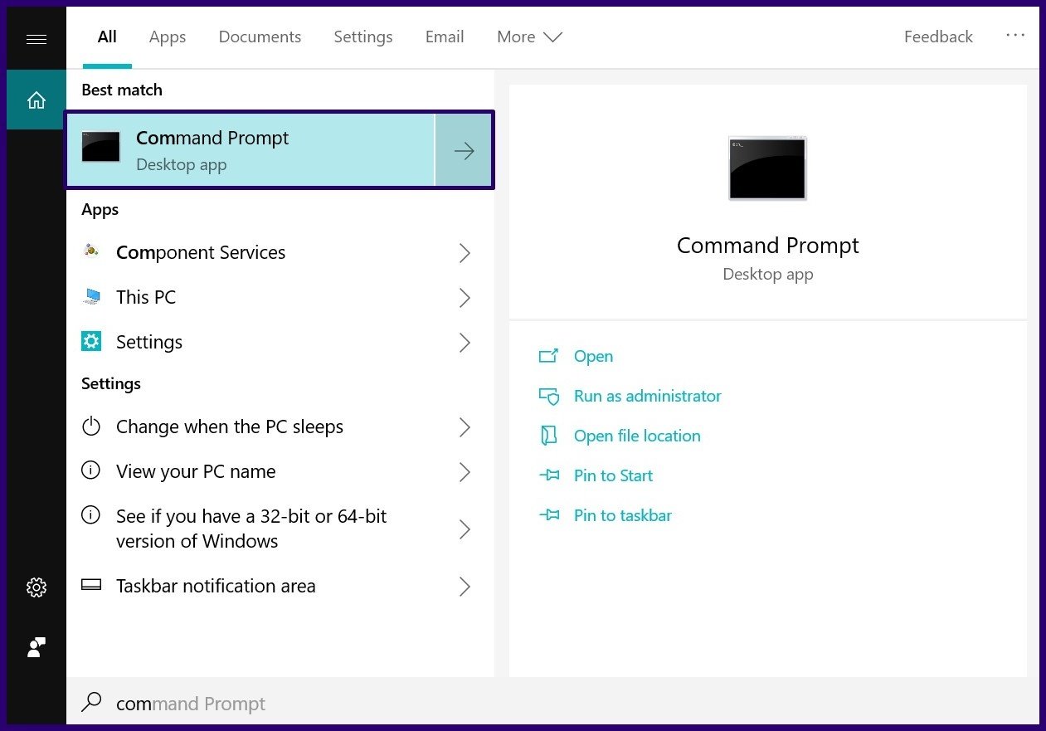This screenshot has height=731, width=1046.
Task: Switch to the Settings filter tab
Action: [x=362, y=37]
